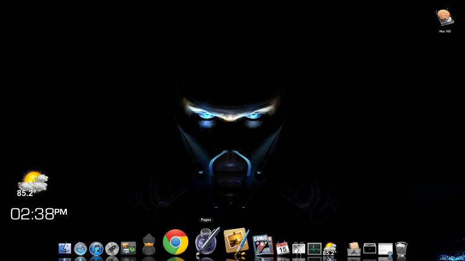This screenshot has width=465, height=261.
Task: Launch Google Chrome from the dock
Action: click(176, 242)
